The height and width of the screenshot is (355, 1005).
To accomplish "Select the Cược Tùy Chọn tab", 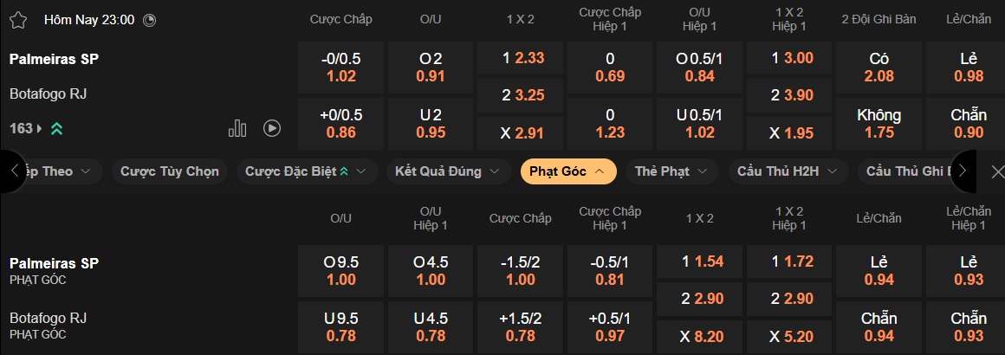I will 170,171.
